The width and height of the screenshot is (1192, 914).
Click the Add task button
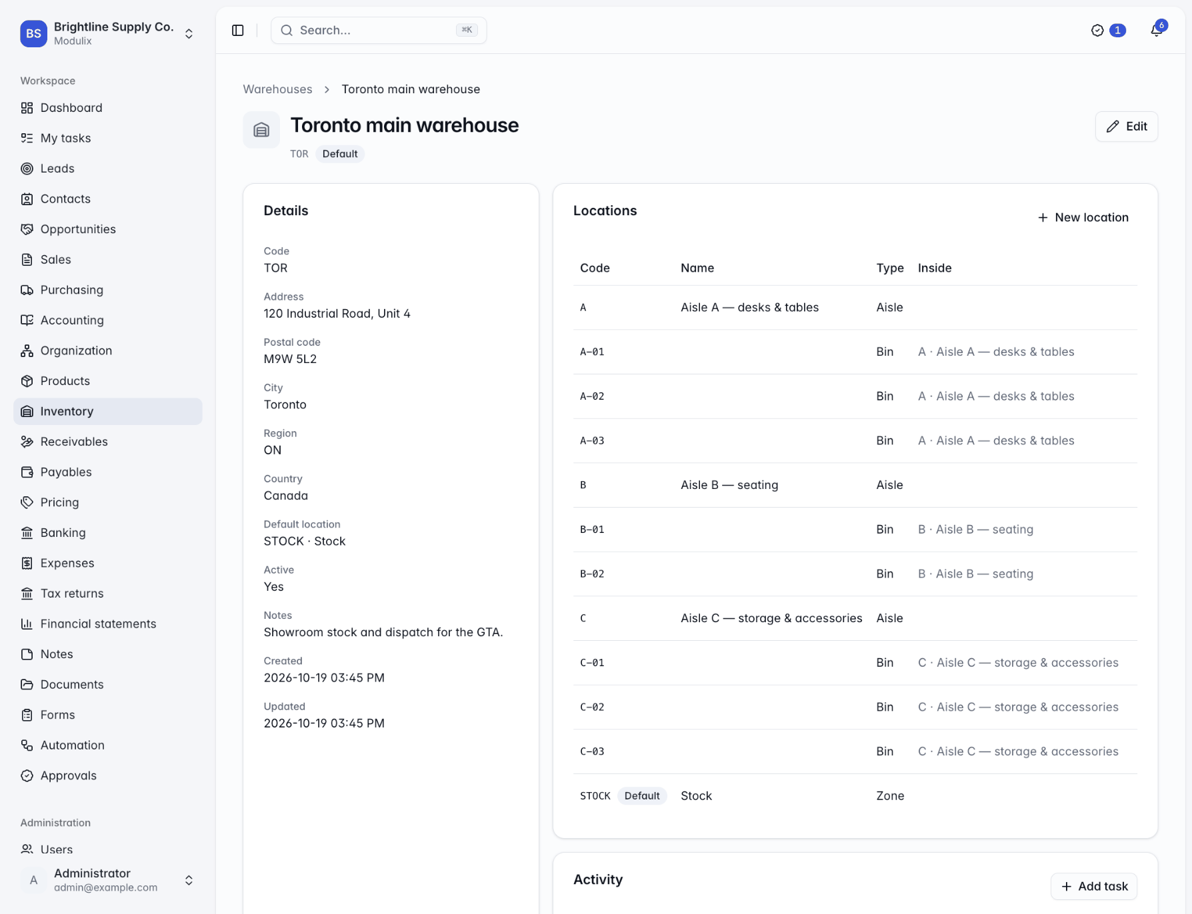tap(1094, 886)
